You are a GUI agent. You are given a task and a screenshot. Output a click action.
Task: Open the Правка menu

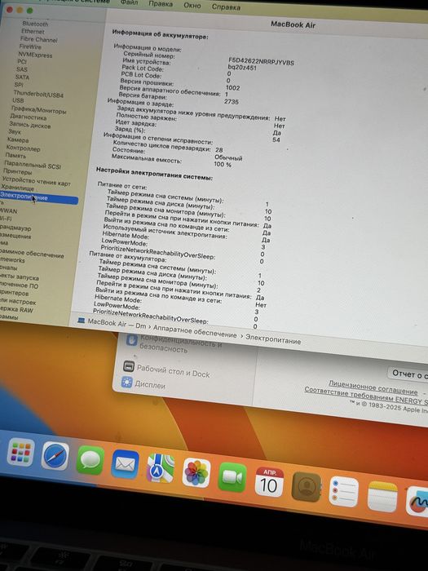tap(161, 4)
